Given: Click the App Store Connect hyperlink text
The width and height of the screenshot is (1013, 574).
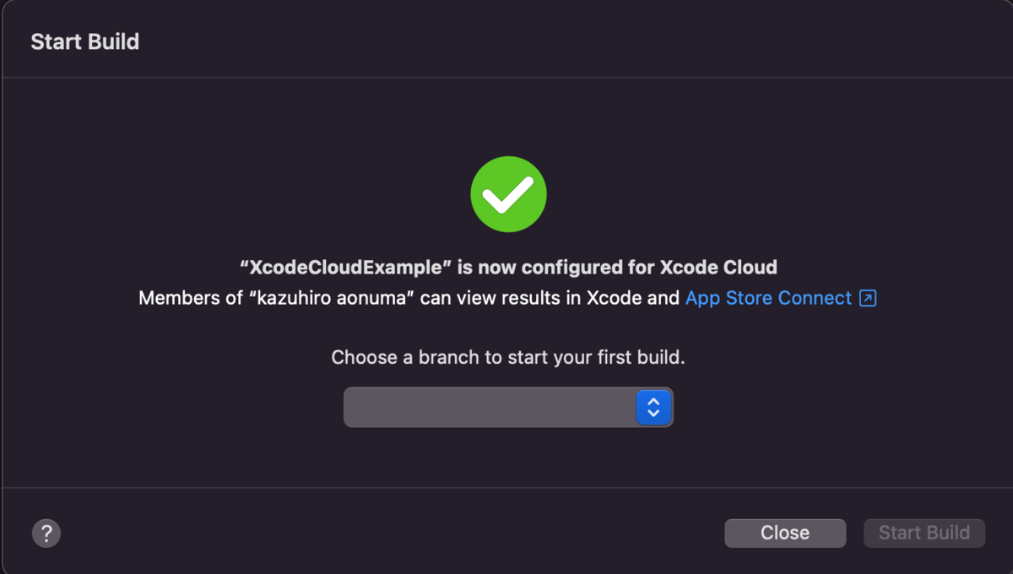Looking at the screenshot, I should point(768,297).
